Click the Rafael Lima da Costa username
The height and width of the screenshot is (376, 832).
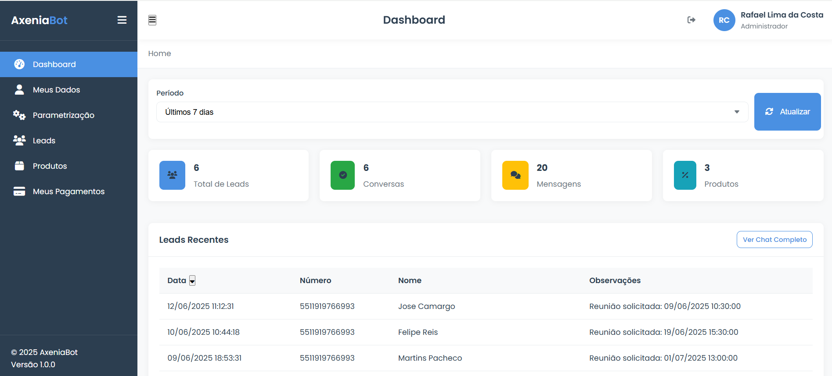[x=782, y=15]
